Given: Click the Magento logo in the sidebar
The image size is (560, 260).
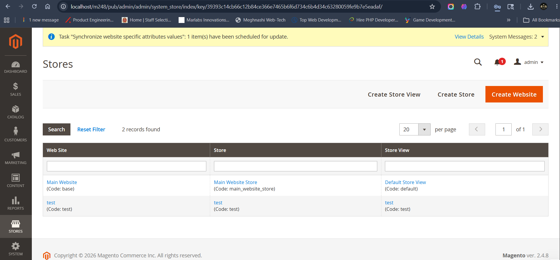Looking at the screenshot, I should click(16, 42).
